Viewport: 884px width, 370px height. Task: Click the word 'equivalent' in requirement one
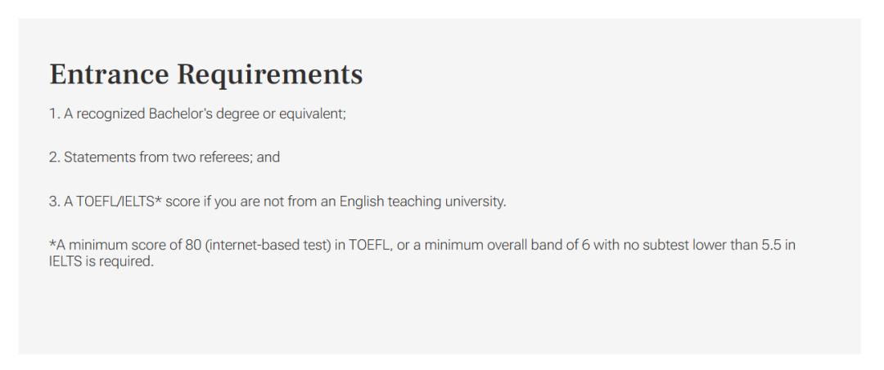(x=311, y=114)
